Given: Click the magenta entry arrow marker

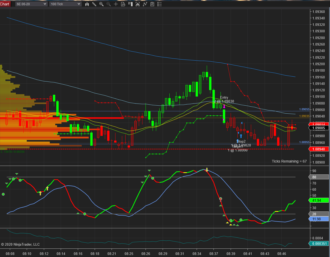Looking at the screenshot, I should (224, 106).
